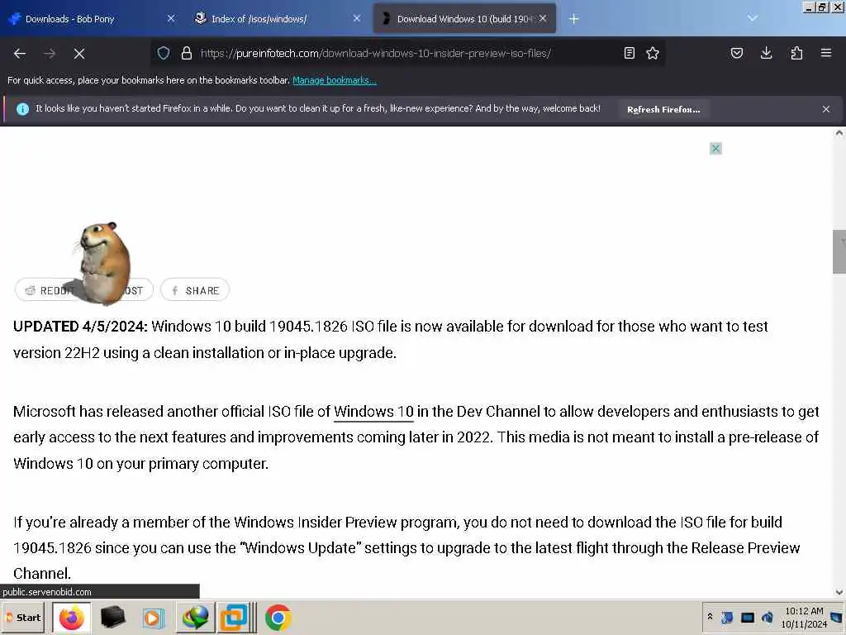Click the Refresh Firefox button
Image resolution: width=846 pixels, height=635 pixels.
(663, 109)
